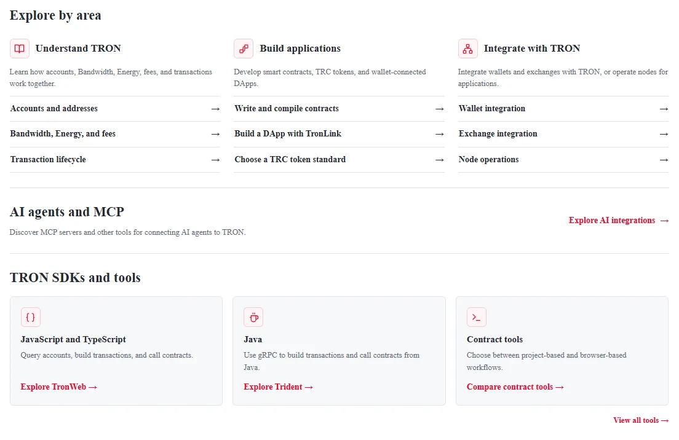The width and height of the screenshot is (679, 440).
Task: Click the Contract tools card title
Action: [494, 340]
